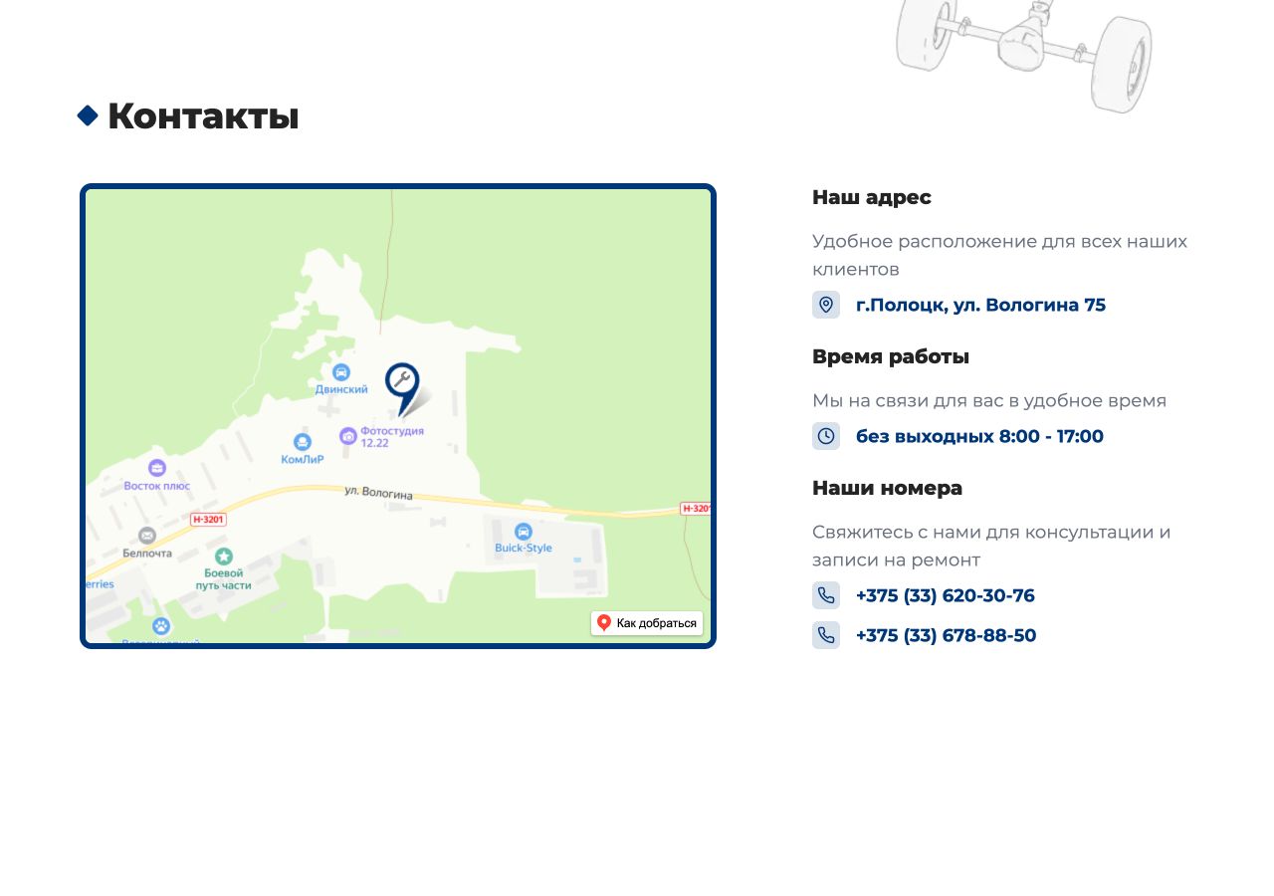Click the ул. Вологина street label on map
The image size is (1274, 896).
(x=378, y=493)
